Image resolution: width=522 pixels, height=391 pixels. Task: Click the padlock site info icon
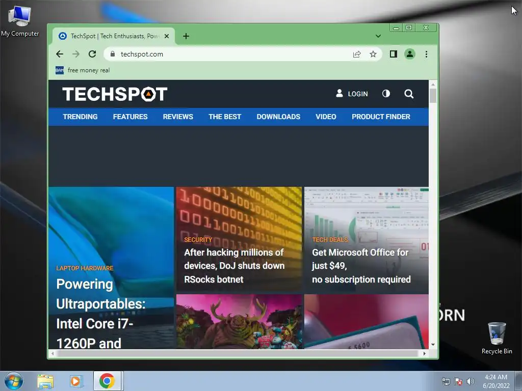113,54
